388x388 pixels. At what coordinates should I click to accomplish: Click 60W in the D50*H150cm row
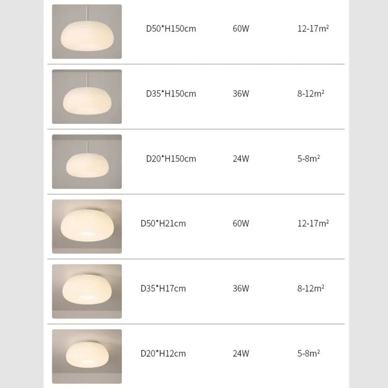pyautogui.click(x=241, y=29)
